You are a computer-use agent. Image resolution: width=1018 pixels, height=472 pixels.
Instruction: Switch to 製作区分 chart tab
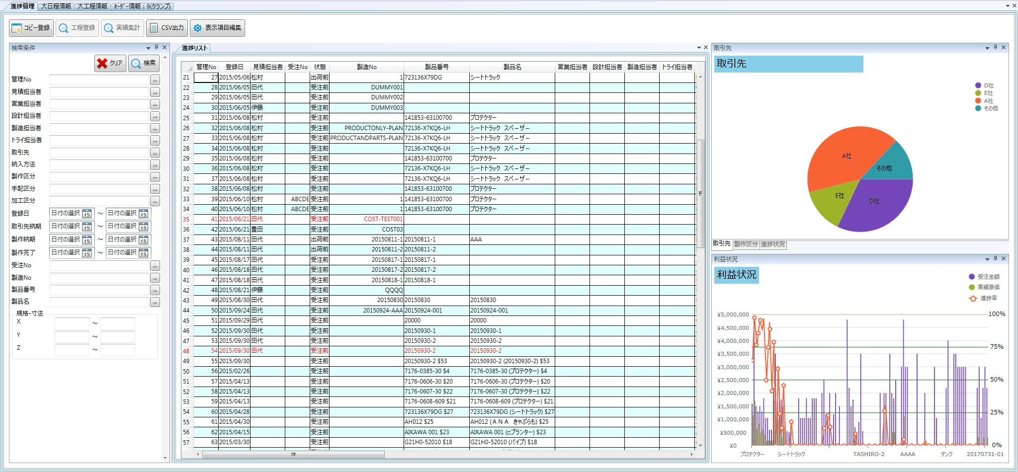click(x=746, y=244)
